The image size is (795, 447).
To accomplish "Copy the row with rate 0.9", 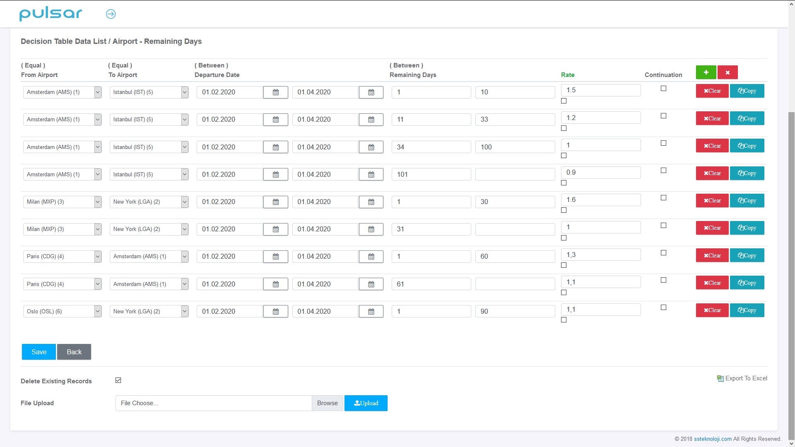I will coord(747,173).
